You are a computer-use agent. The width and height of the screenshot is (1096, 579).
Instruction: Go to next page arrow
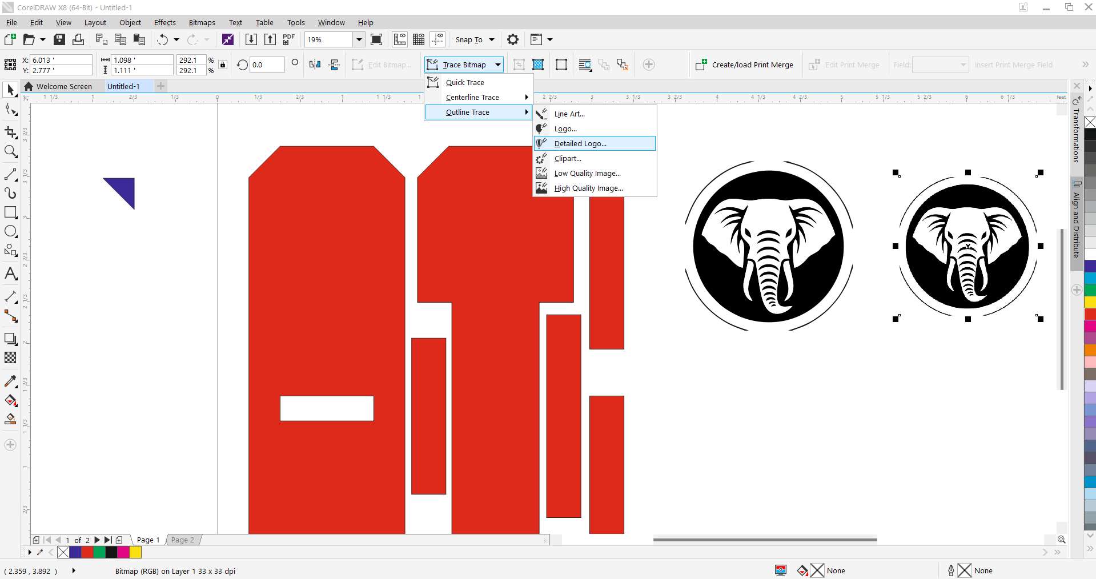(x=97, y=540)
